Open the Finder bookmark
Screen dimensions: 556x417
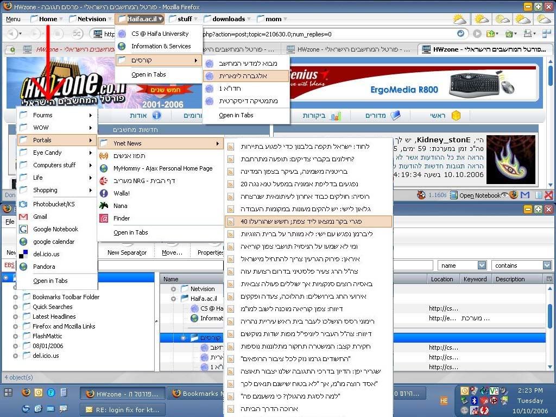click(x=160, y=218)
